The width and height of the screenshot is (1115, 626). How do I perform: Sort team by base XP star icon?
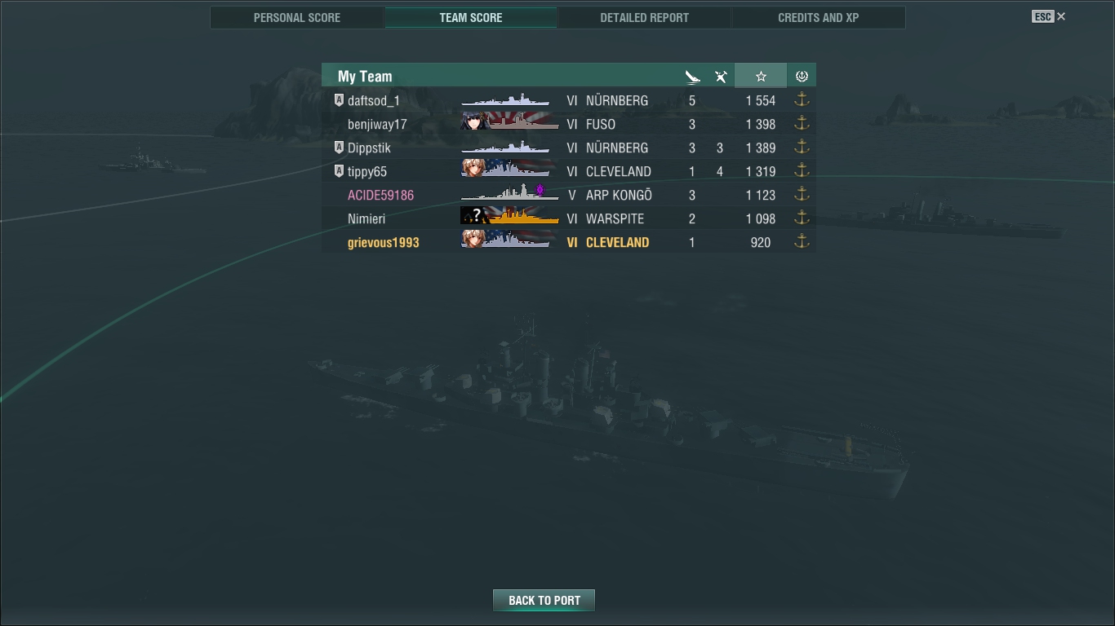tap(761, 76)
